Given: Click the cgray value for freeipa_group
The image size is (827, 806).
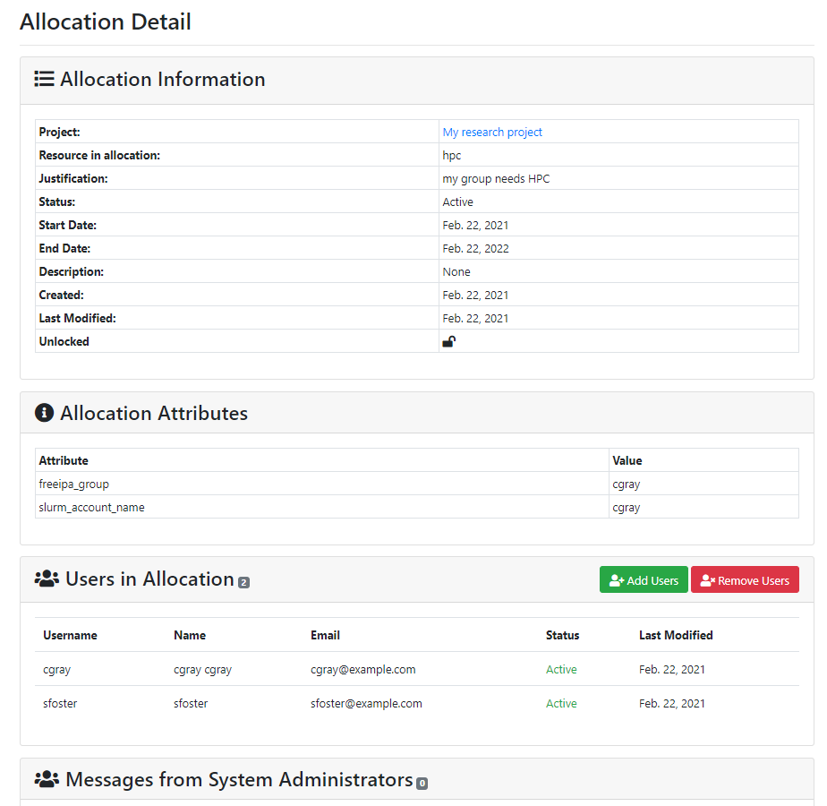Looking at the screenshot, I should click(x=626, y=484).
